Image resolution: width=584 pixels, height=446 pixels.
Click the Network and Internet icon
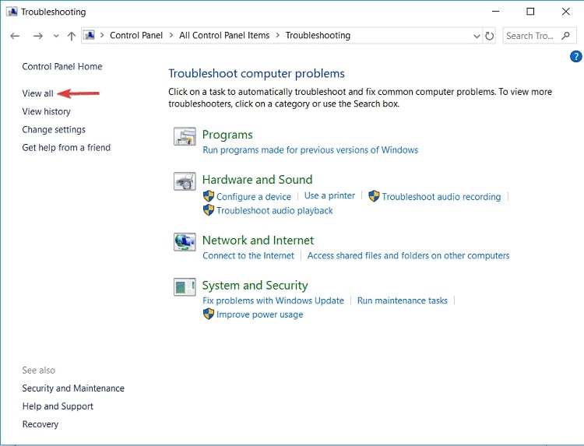(185, 242)
